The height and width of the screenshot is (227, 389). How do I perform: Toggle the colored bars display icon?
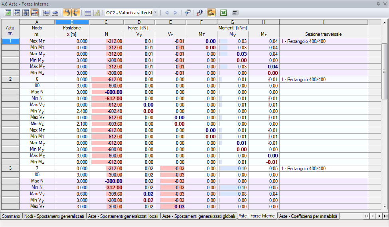coord(211,13)
